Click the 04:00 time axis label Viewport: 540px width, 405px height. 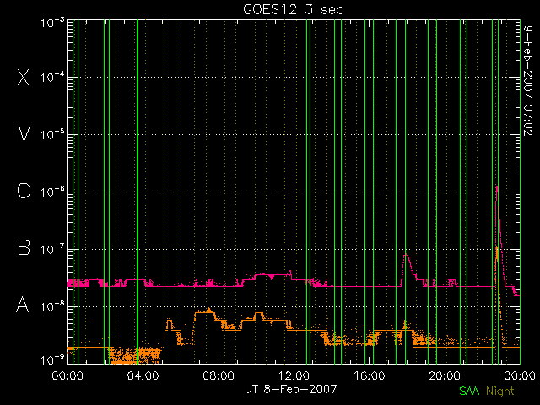coord(143,375)
